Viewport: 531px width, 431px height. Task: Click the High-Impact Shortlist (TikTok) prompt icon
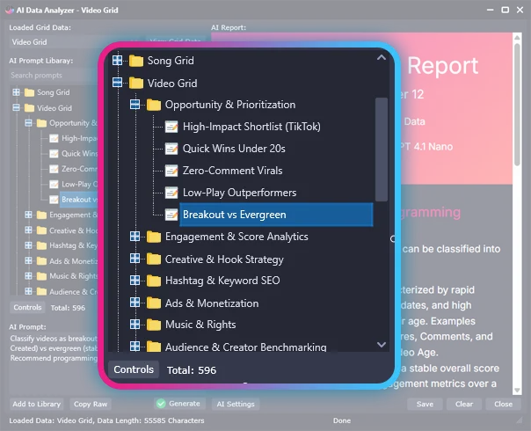click(171, 127)
